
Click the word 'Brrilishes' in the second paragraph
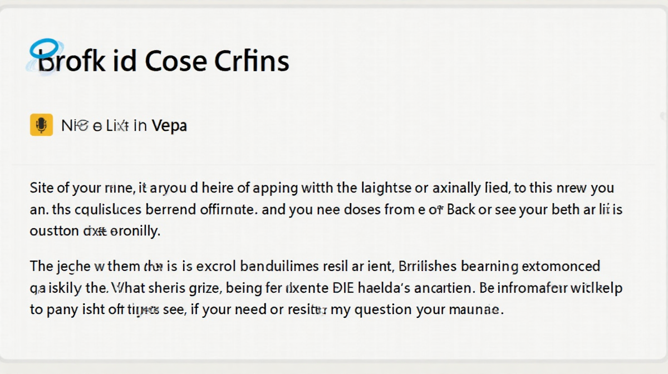pos(433,268)
